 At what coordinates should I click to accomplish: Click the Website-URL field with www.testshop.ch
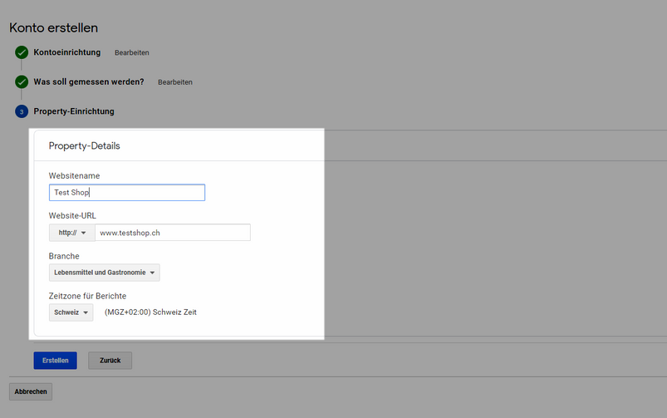point(173,233)
